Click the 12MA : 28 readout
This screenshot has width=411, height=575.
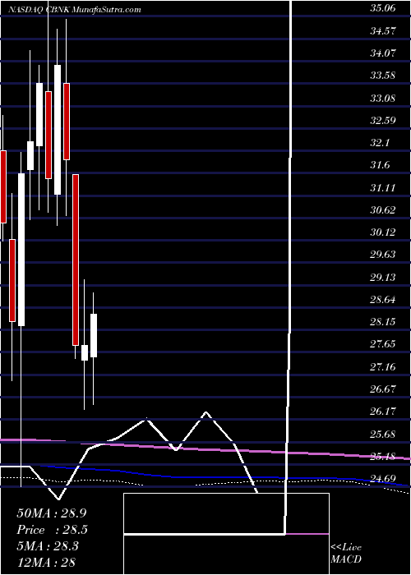46,562
